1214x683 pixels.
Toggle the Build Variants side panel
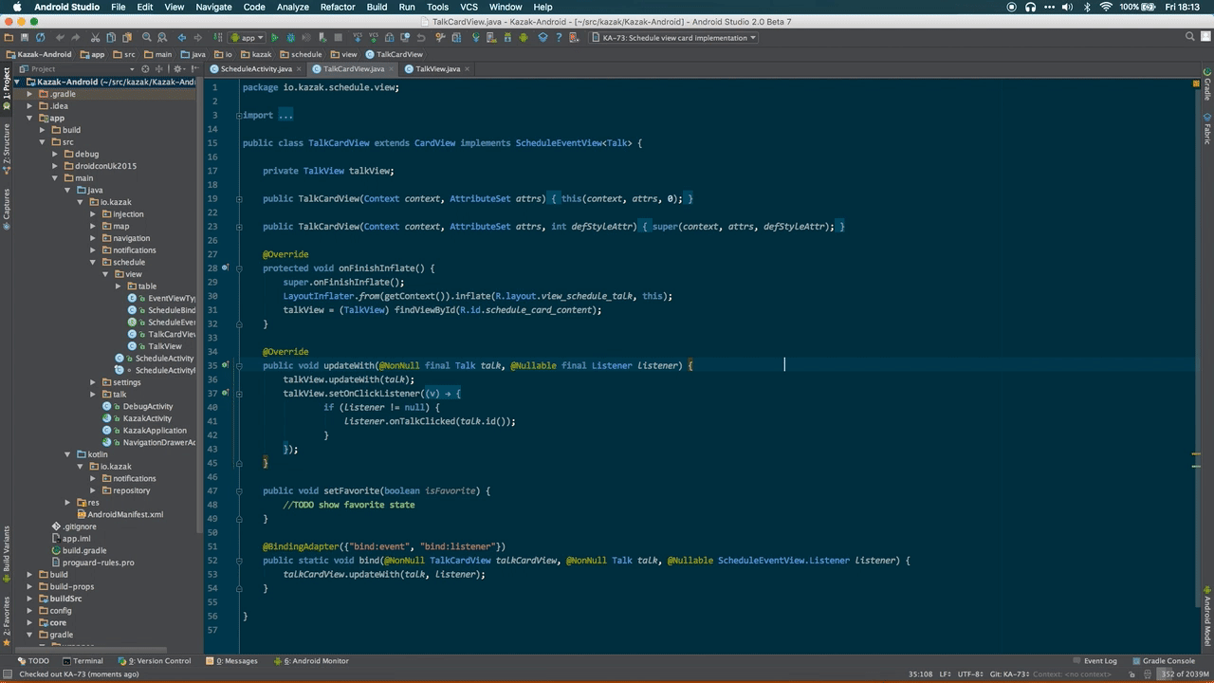point(6,553)
